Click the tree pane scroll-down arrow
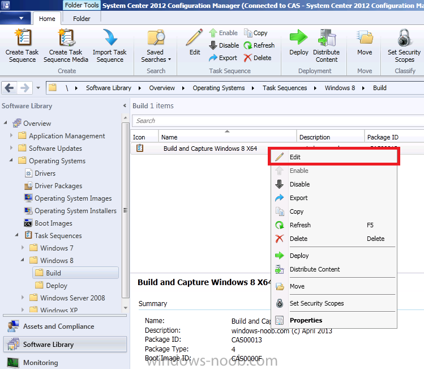Image resolution: width=424 pixels, height=369 pixels. pos(125,308)
